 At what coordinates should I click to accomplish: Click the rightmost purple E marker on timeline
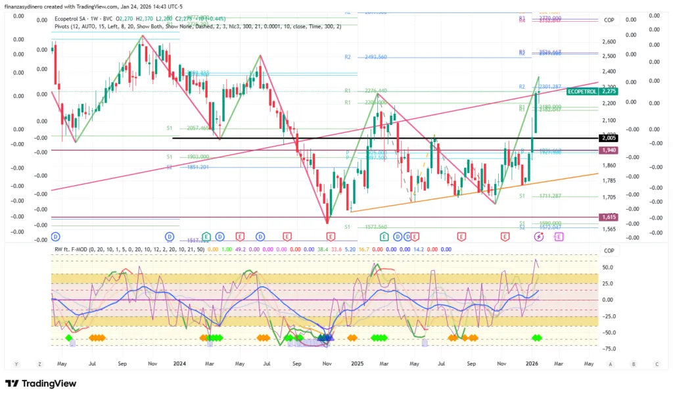click(x=559, y=236)
